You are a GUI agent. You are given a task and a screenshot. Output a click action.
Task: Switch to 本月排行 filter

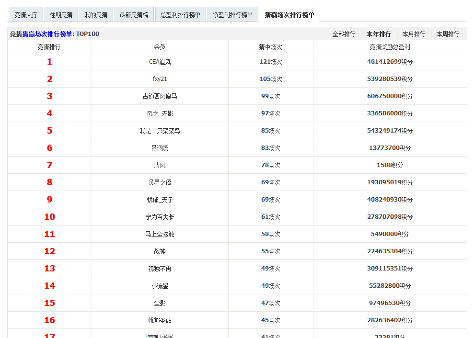414,34
